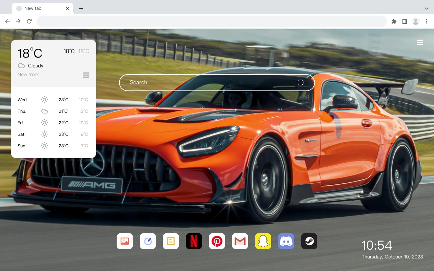Click the magnifier icon in the search bar
Screen dimensions: 434x271
pos(301,83)
